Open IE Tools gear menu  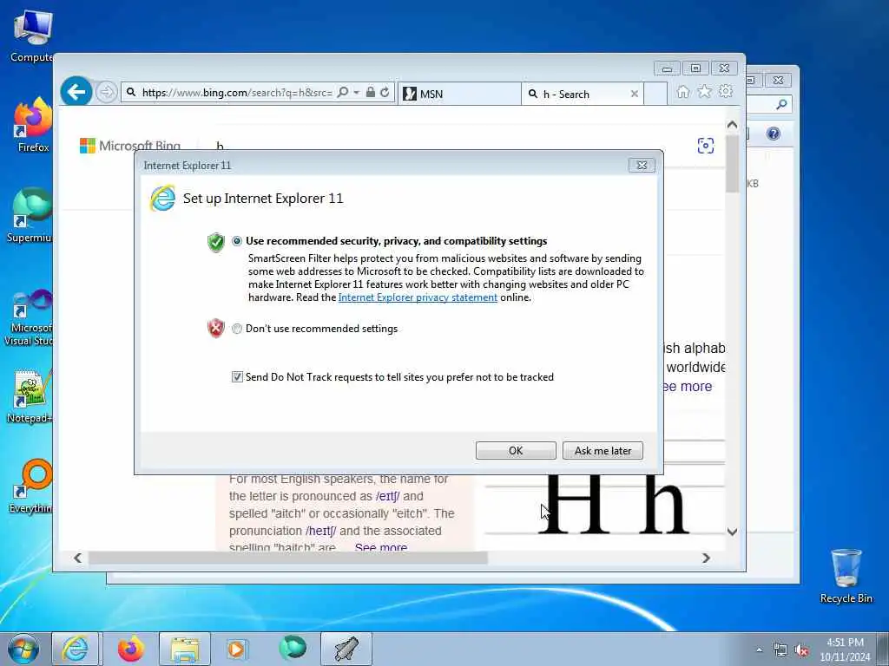click(726, 91)
